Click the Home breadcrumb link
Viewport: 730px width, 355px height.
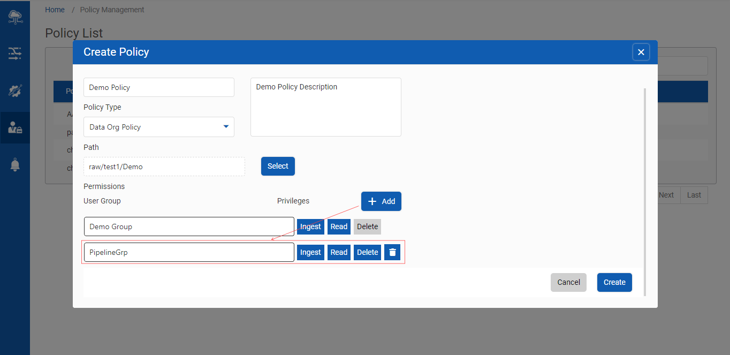(x=55, y=10)
